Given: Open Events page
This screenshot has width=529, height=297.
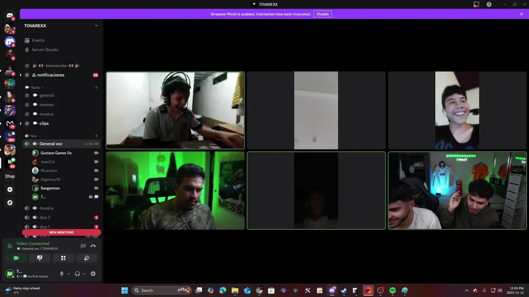Looking at the screenshot, I should 61,40.
